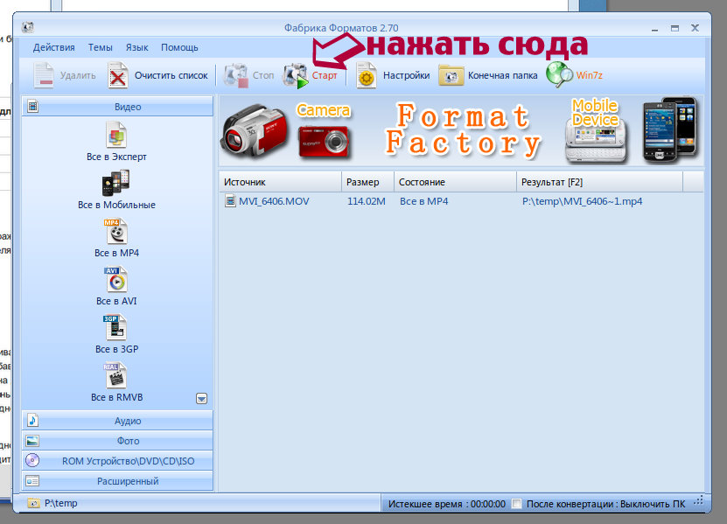727x524 pixels.
Task: Click the Стоп text label
Action: click(262, 75)
